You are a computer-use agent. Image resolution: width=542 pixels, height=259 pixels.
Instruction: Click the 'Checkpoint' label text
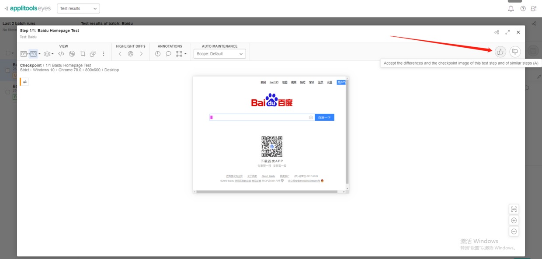coord(31,65)
